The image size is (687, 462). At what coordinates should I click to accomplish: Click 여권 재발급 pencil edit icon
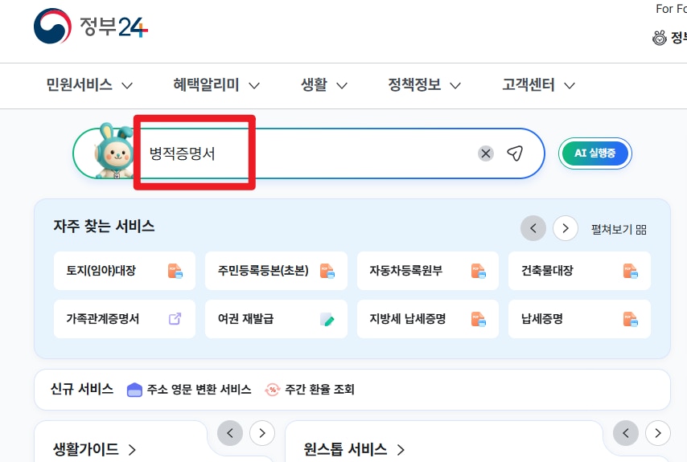click(327, 319)
